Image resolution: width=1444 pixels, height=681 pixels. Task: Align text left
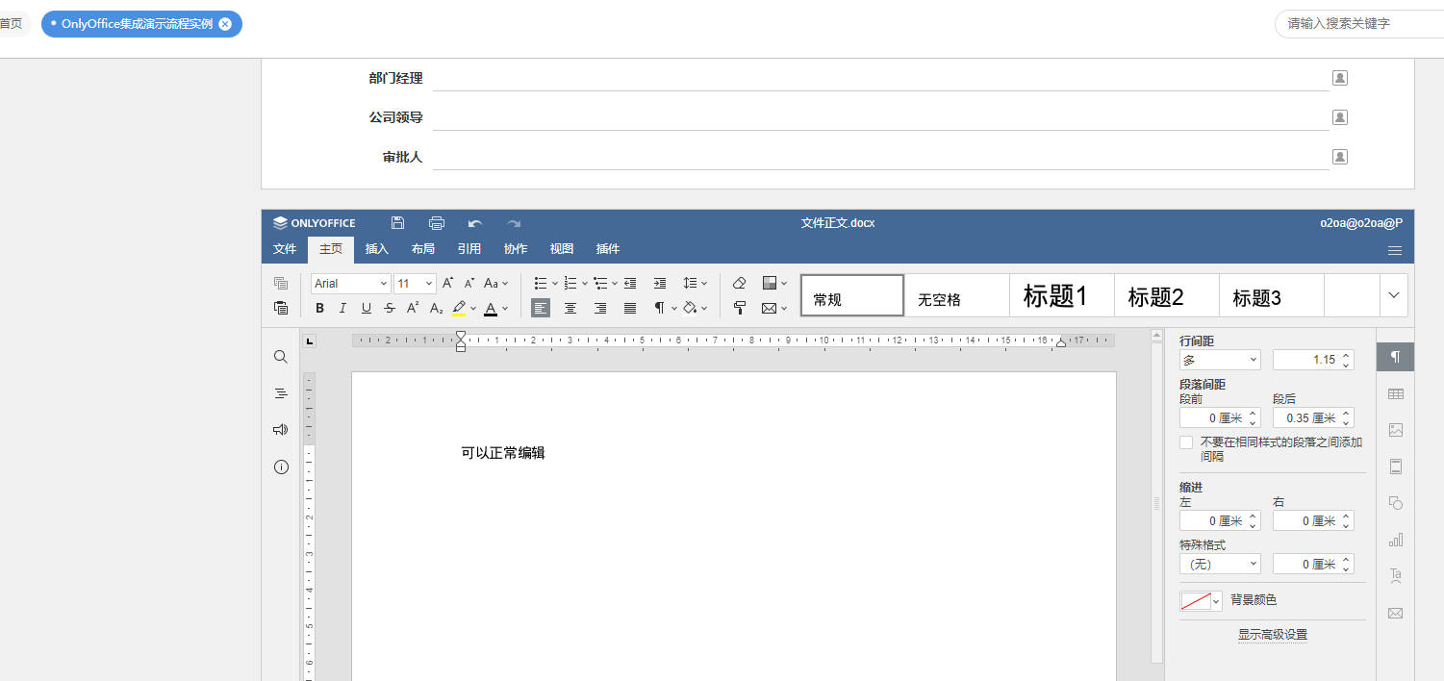click(x=541, y=308)
